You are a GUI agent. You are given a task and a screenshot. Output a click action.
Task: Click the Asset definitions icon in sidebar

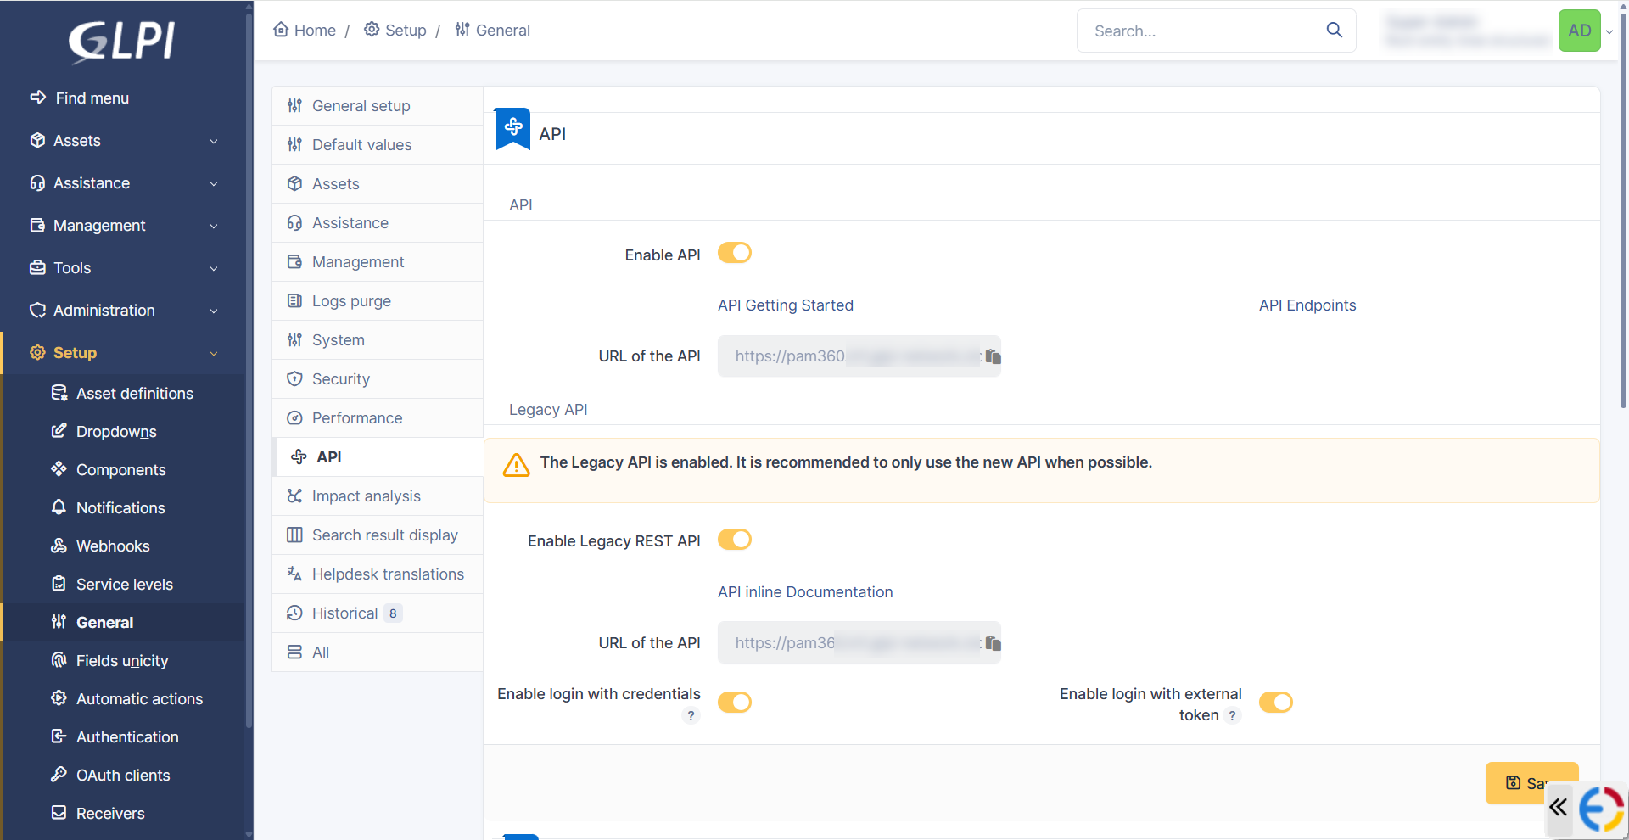click(59, 393)
